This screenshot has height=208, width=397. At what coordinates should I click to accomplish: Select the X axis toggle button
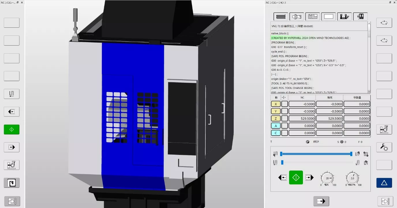tap(276, 104)
